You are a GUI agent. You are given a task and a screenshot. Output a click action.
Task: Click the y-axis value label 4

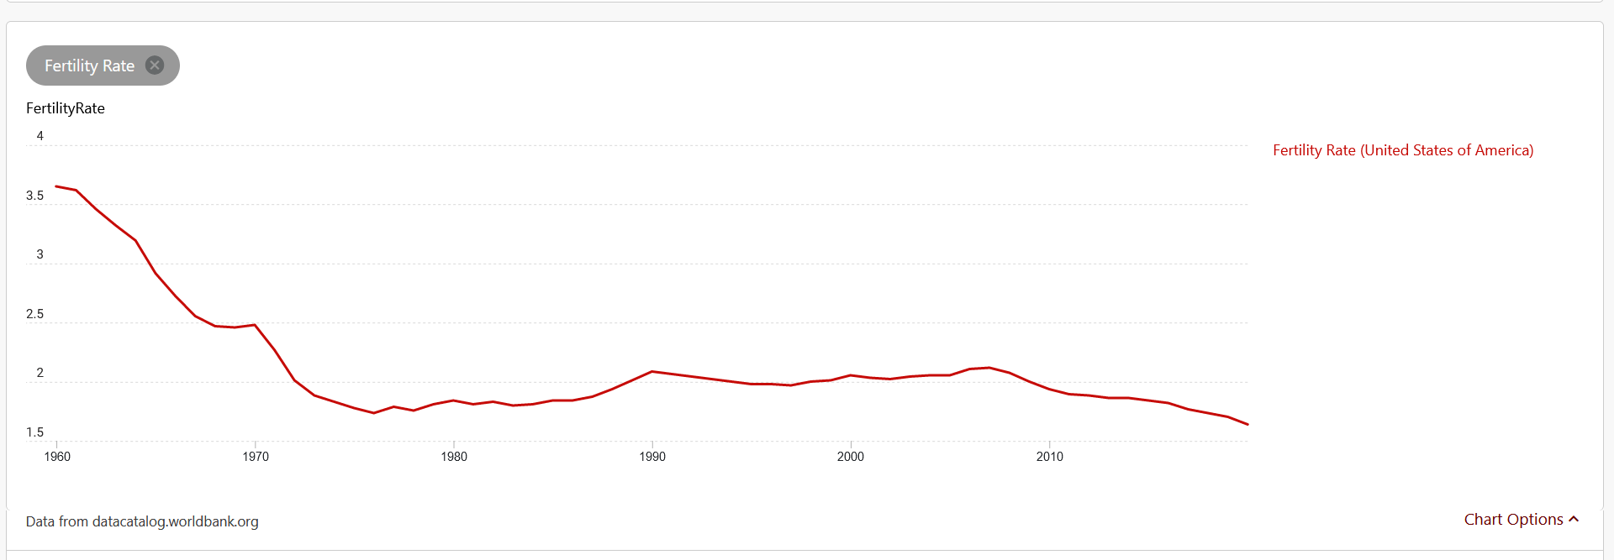[40, 136]
